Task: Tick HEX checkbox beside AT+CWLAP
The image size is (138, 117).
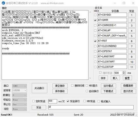Action: point(95,30)
